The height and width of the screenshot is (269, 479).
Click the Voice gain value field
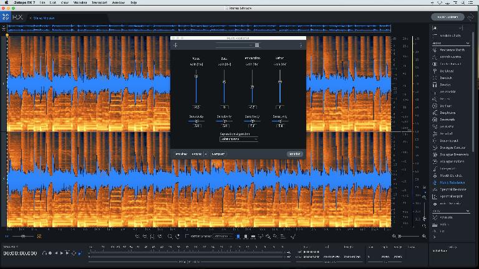[196, 107]
